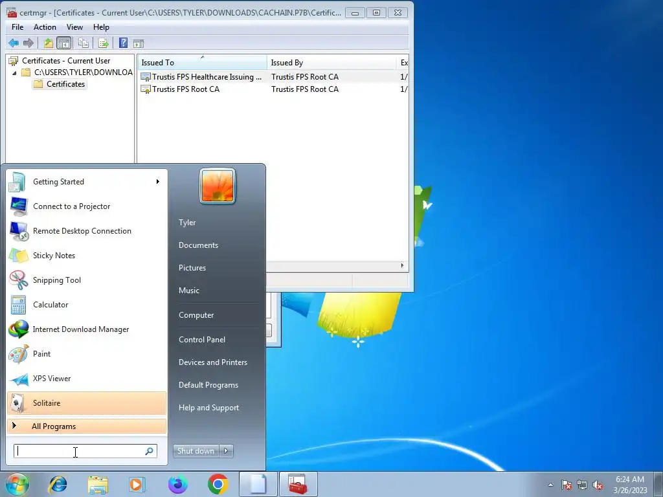Screen dimensions: 663x497
Task: Open the Help menu in certmgr
Action: click(x=101, y=27)
